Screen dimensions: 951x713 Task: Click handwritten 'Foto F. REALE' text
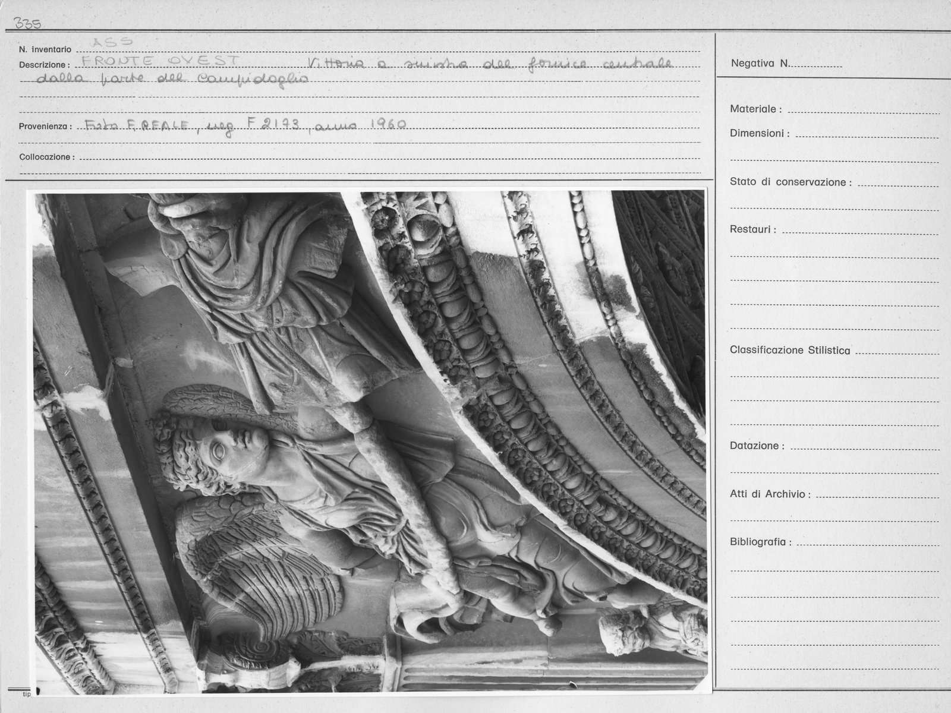coord(138,125)
